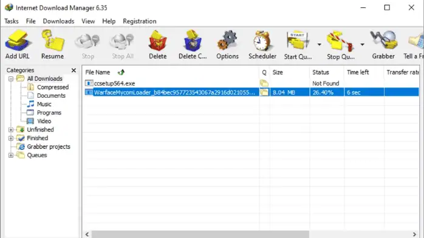Click the 8.04 MB size cell
This screenshot has height=238, width=424.
(284, 92)
